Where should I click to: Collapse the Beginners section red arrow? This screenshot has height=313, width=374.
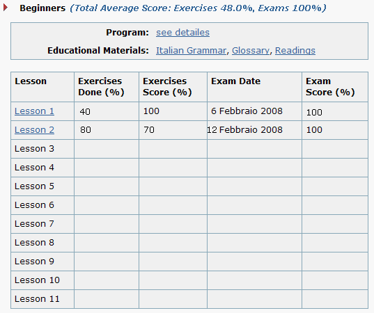point(6,8)
